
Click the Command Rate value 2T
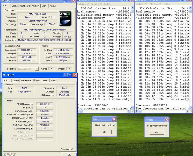coord(45,129)
